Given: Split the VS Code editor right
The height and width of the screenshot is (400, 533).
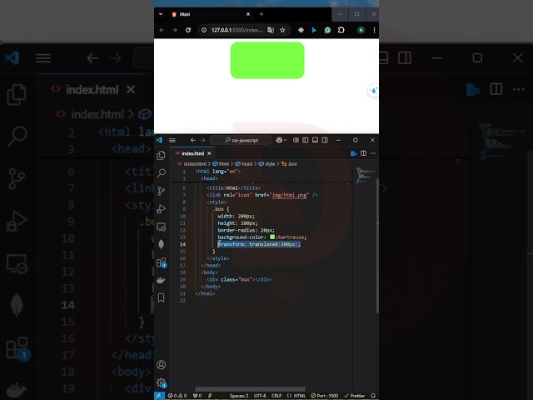Looking at the screenshot, I should tap(363, 153).
